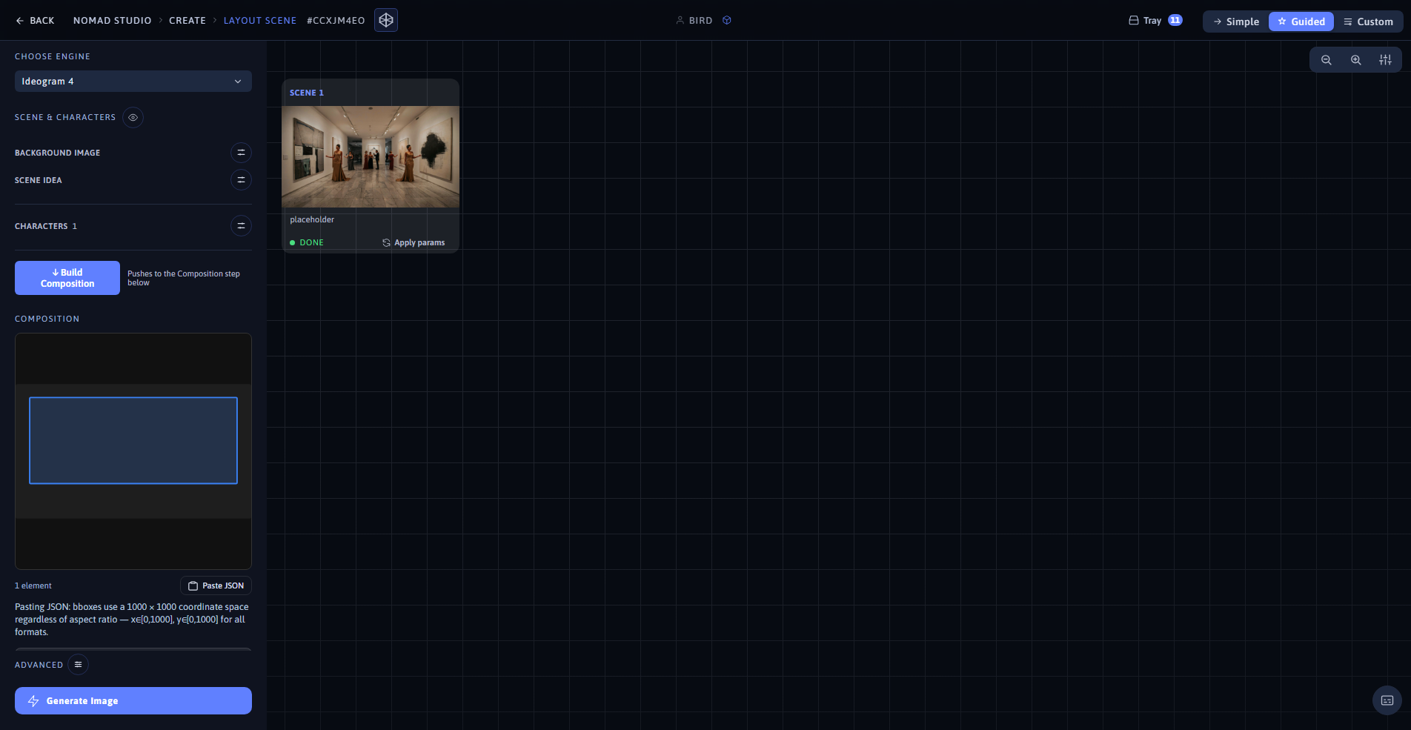Click the #CCXJM4EO scene ID
Viewport: 1411px width, 730px height.
[x=336, y=21]
